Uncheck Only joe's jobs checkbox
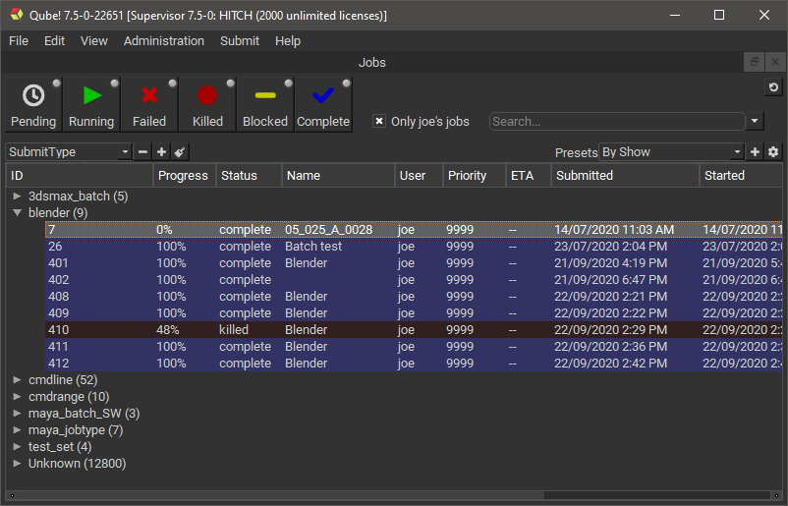 pos(379,122)
